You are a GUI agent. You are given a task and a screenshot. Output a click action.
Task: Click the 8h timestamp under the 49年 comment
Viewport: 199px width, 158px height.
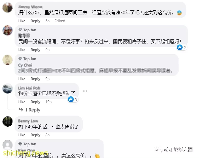[x=47, y=135]
